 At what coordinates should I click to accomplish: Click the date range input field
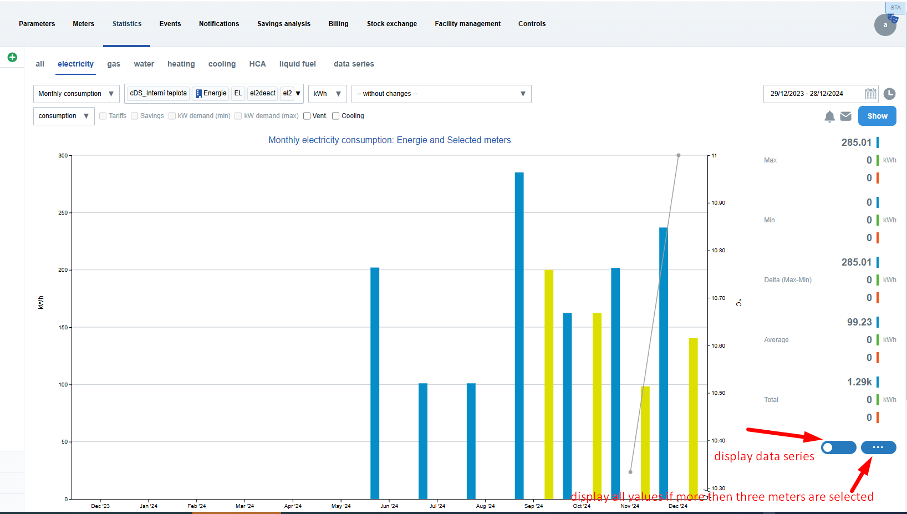[812, 94]
